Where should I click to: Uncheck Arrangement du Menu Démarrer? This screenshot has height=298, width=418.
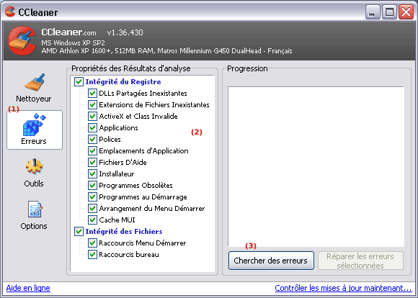[92, 208]
